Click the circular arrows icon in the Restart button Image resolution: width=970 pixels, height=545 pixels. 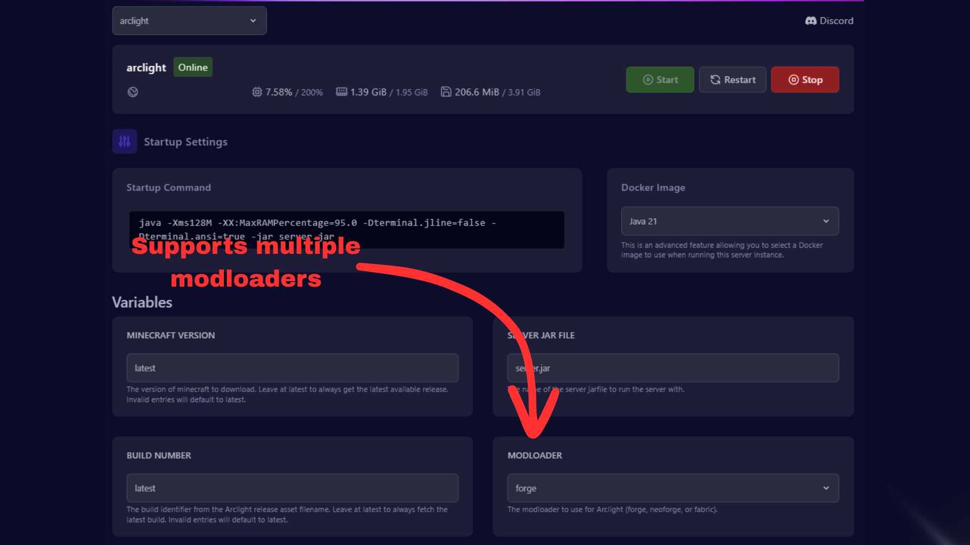coord(715,80)
